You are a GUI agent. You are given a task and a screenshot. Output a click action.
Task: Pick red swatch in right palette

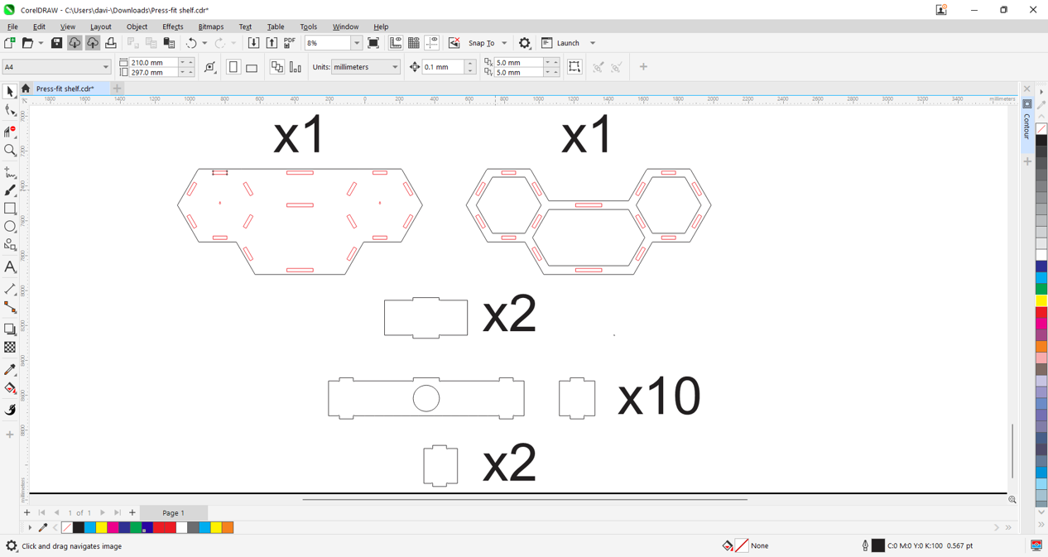1041,313
